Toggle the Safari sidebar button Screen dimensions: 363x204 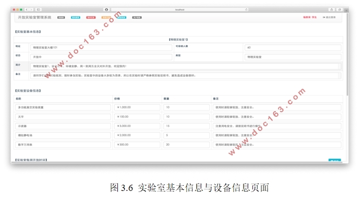click(39, 9)
